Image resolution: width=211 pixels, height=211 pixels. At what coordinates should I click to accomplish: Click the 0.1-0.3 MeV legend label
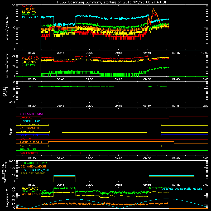point(30,57)
